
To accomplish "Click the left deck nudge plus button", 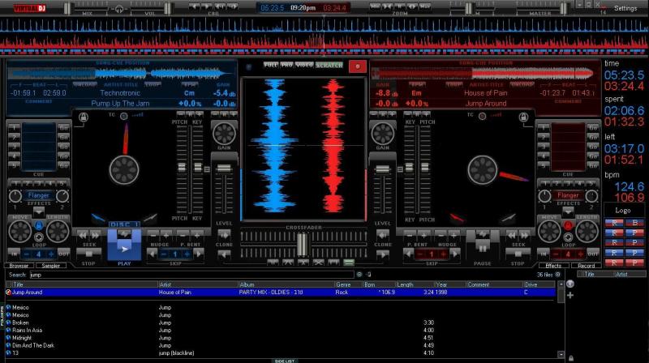I will click(x=166, y=235).
